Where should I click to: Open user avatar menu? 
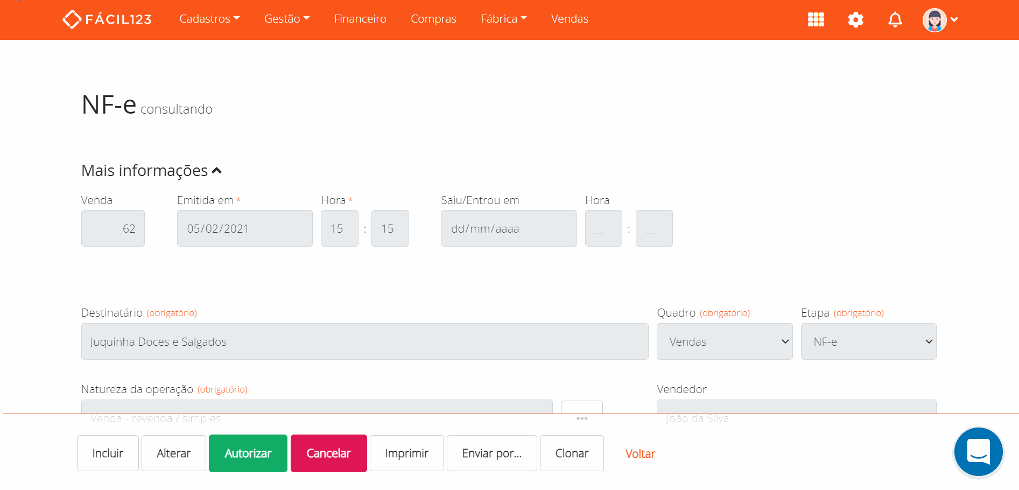pos(940,20)
